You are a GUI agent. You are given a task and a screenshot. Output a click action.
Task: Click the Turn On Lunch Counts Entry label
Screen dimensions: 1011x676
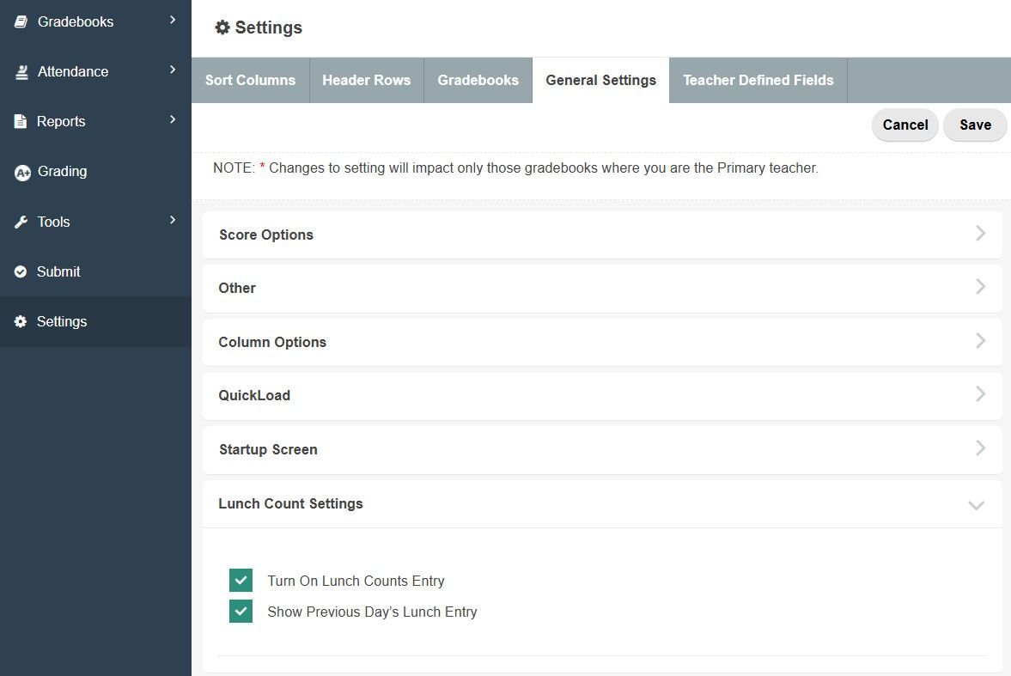click(x=356, y=581)
